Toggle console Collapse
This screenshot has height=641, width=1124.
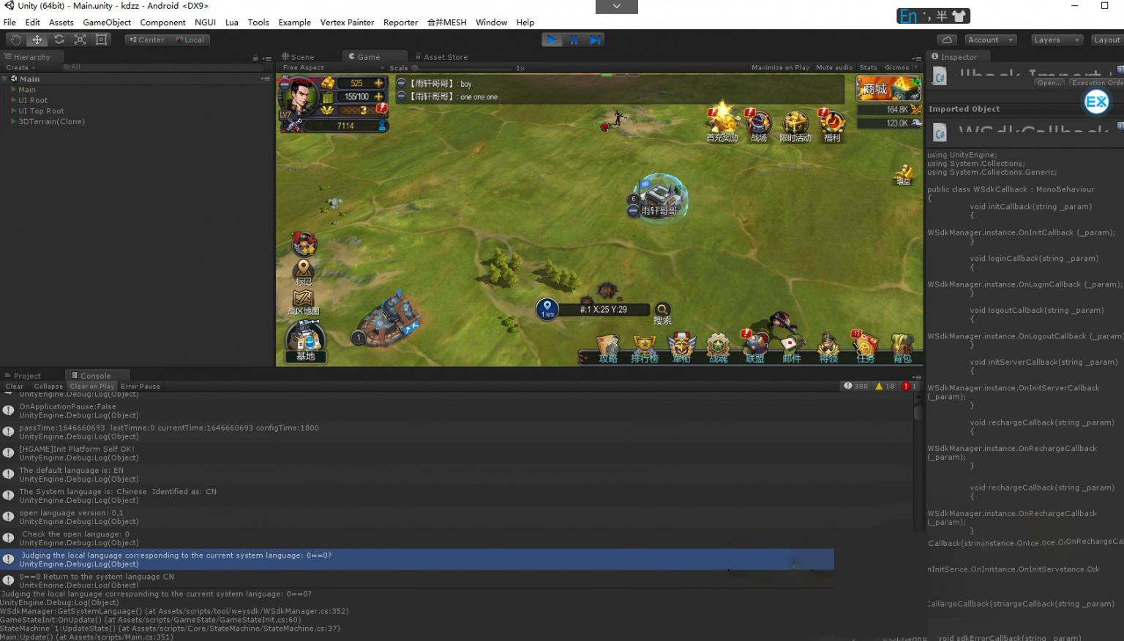pos(48,386)
